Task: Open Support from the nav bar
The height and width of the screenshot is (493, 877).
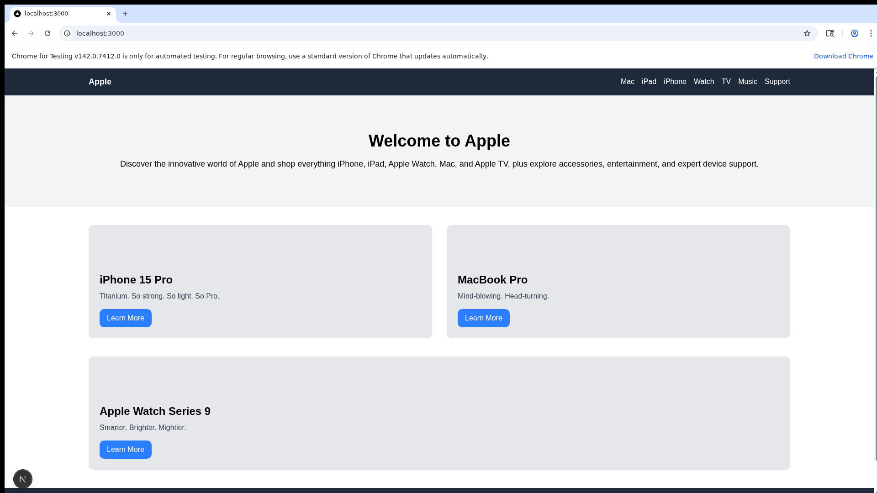Action: point(777,82)
